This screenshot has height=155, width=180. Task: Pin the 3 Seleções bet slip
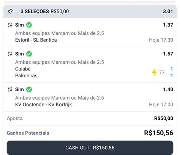[10, 11]
